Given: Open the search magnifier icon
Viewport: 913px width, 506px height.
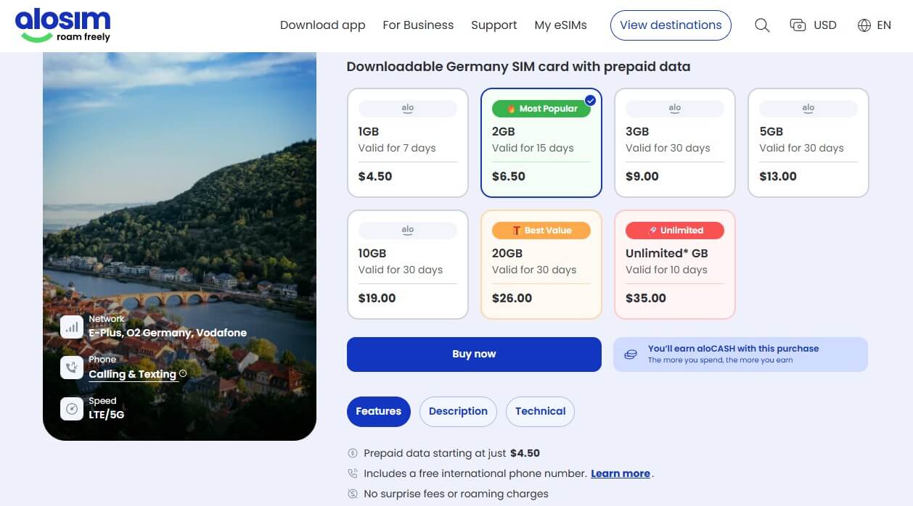Looking at the screenshot, I should coord(761,25).
